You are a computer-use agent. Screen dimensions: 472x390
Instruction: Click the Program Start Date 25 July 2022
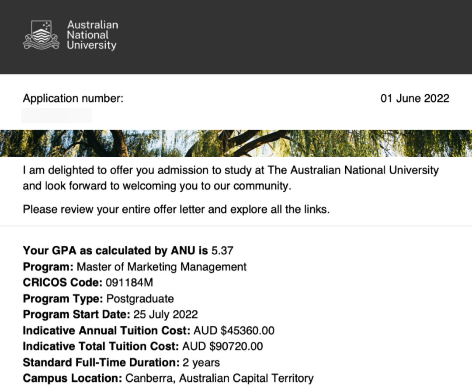coord(166,314)
